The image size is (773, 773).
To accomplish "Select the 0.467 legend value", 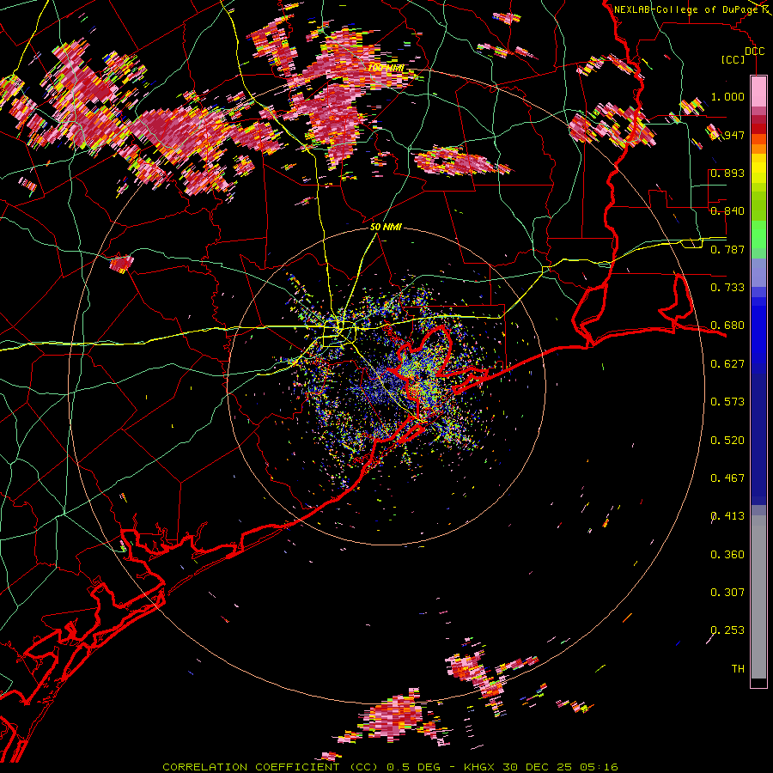I will pyautogui.click(x=727, y=478).
